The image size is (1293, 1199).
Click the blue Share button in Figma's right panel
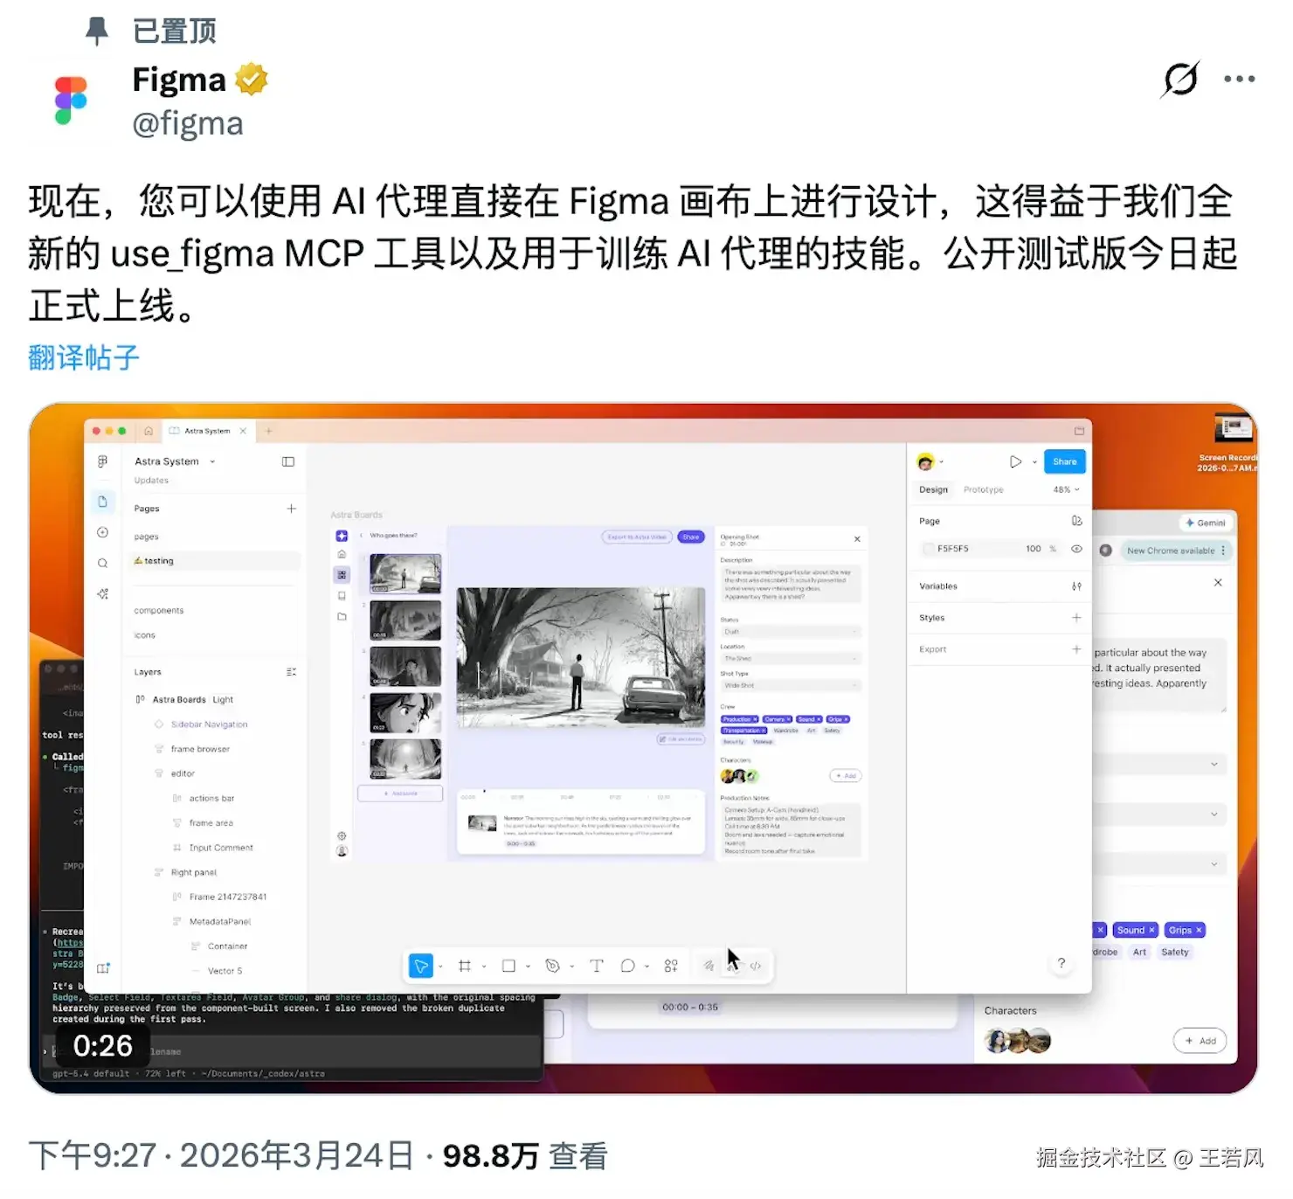[1065, 461]
